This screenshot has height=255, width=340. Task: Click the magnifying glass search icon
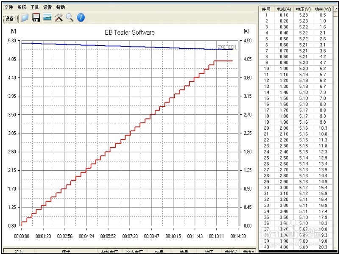[70, 17]
